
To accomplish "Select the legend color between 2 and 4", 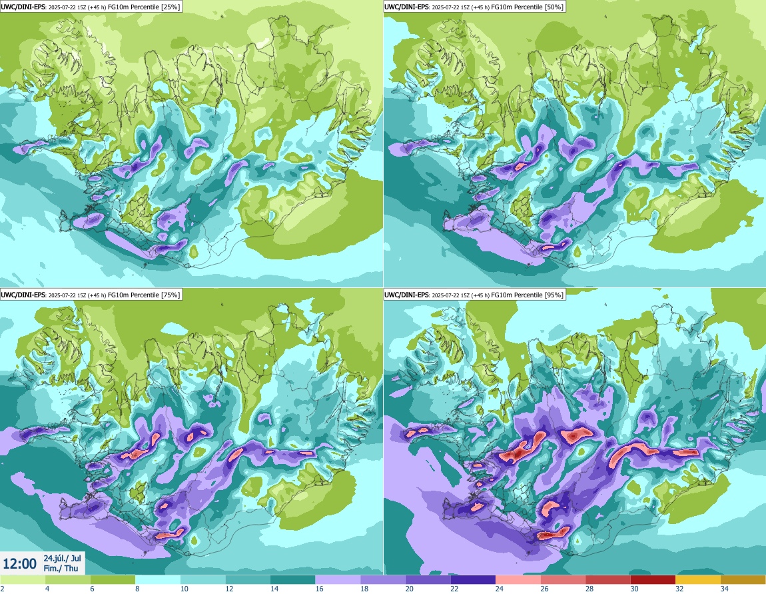I will [23, 580].
